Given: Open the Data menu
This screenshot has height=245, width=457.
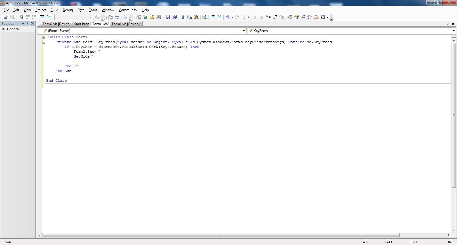Looking at the screenshot, I should click(x=81, y=10).
